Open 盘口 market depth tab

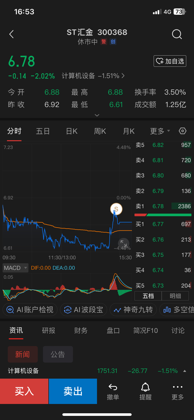[x=113, y=330]
